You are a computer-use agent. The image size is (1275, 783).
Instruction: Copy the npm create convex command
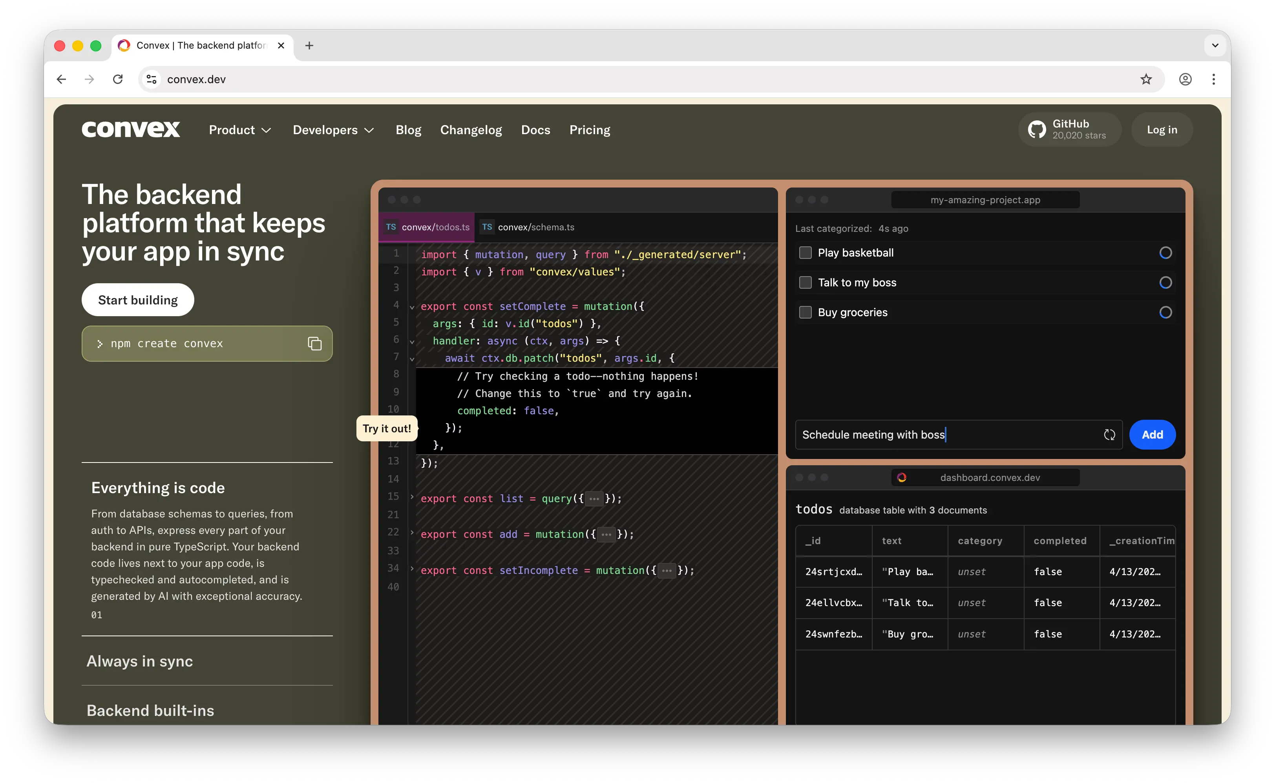314,343
